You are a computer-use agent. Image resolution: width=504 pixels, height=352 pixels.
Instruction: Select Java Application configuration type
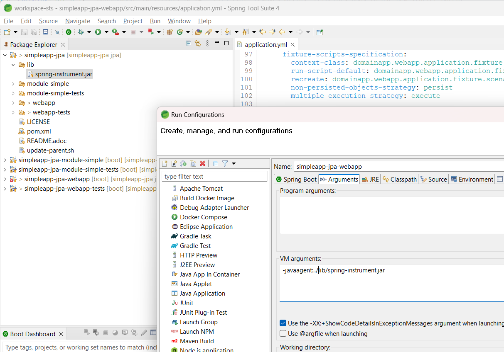coord(202,294)
